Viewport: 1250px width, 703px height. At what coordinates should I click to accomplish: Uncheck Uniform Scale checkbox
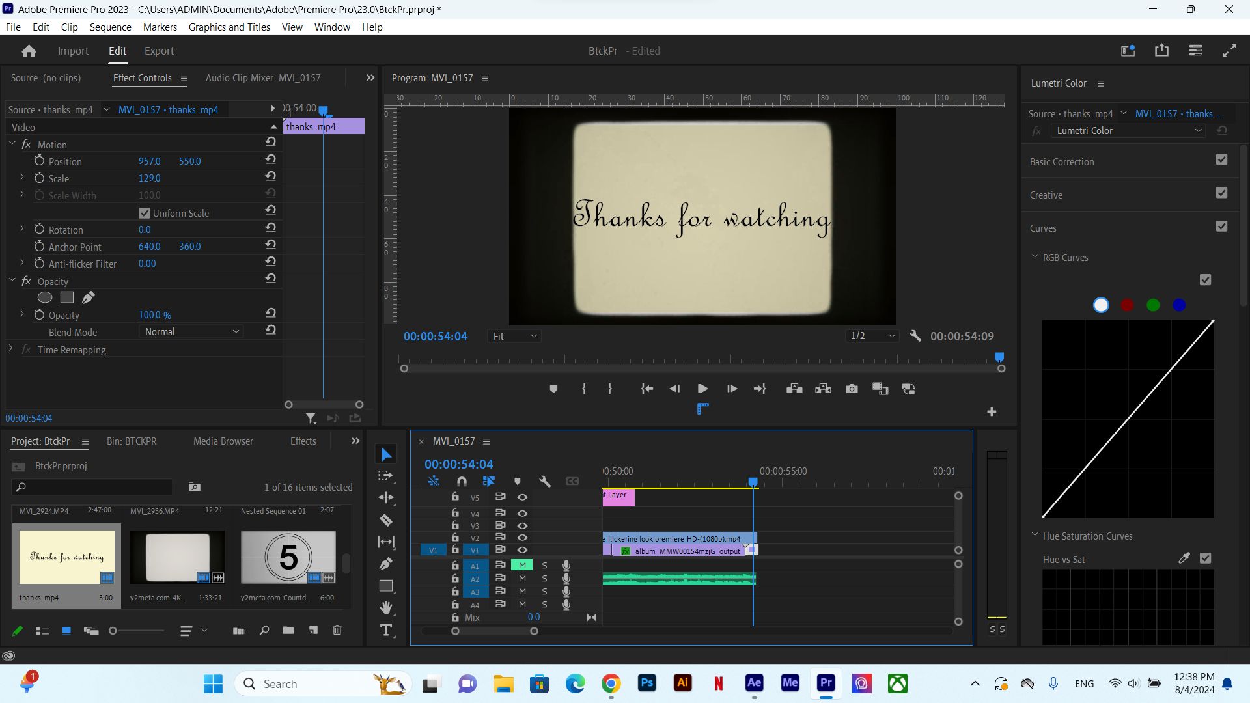coord(145,213)
